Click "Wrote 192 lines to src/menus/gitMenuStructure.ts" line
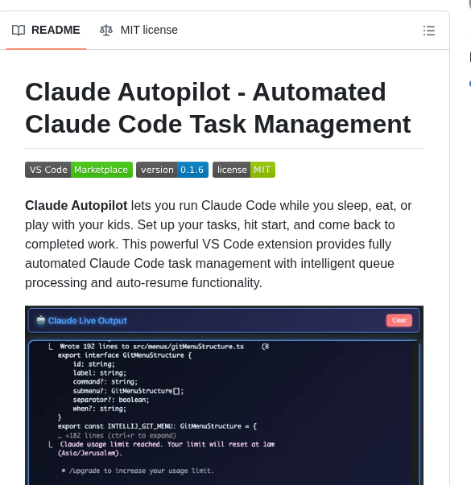This screenshot has height=485, width=471. [151, 347]
